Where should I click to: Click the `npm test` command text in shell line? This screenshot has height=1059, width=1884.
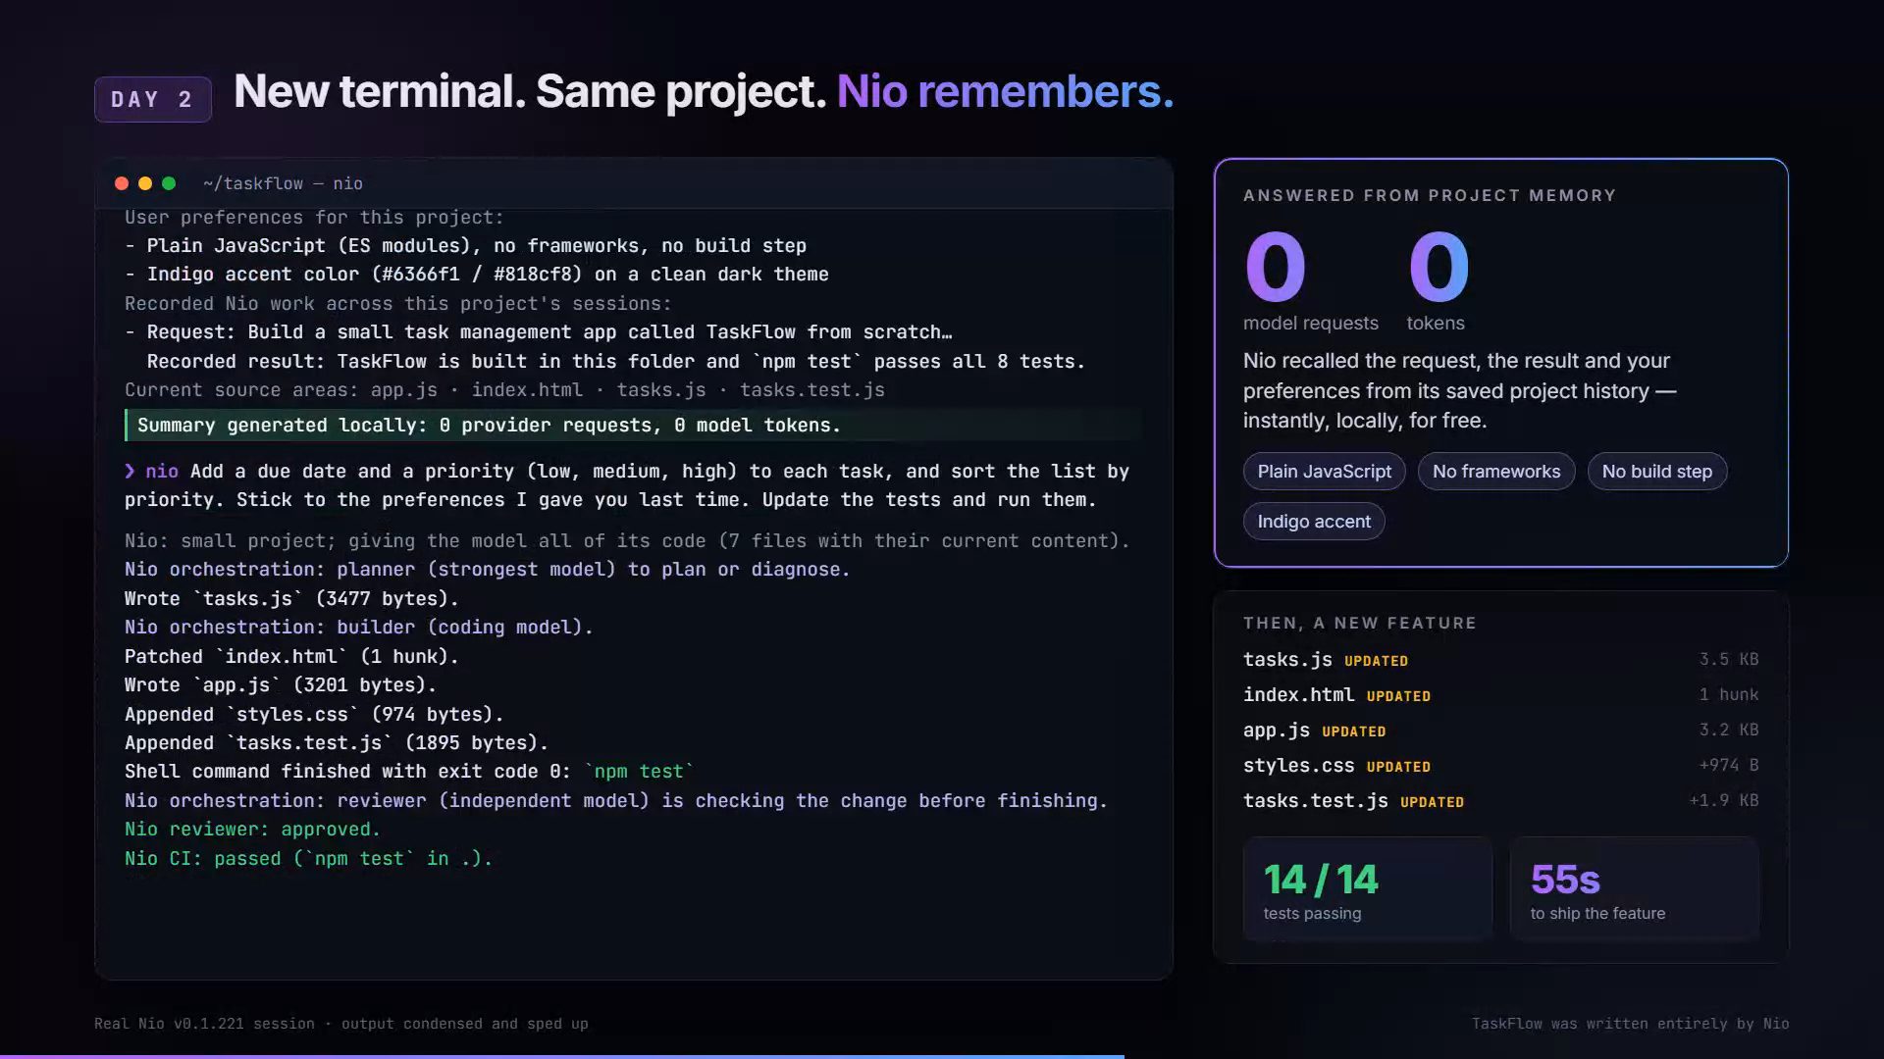tap(639, 772)
